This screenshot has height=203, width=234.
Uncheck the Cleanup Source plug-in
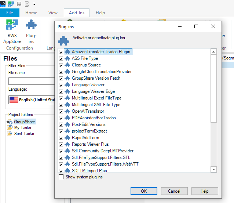(x=61, y=65)
